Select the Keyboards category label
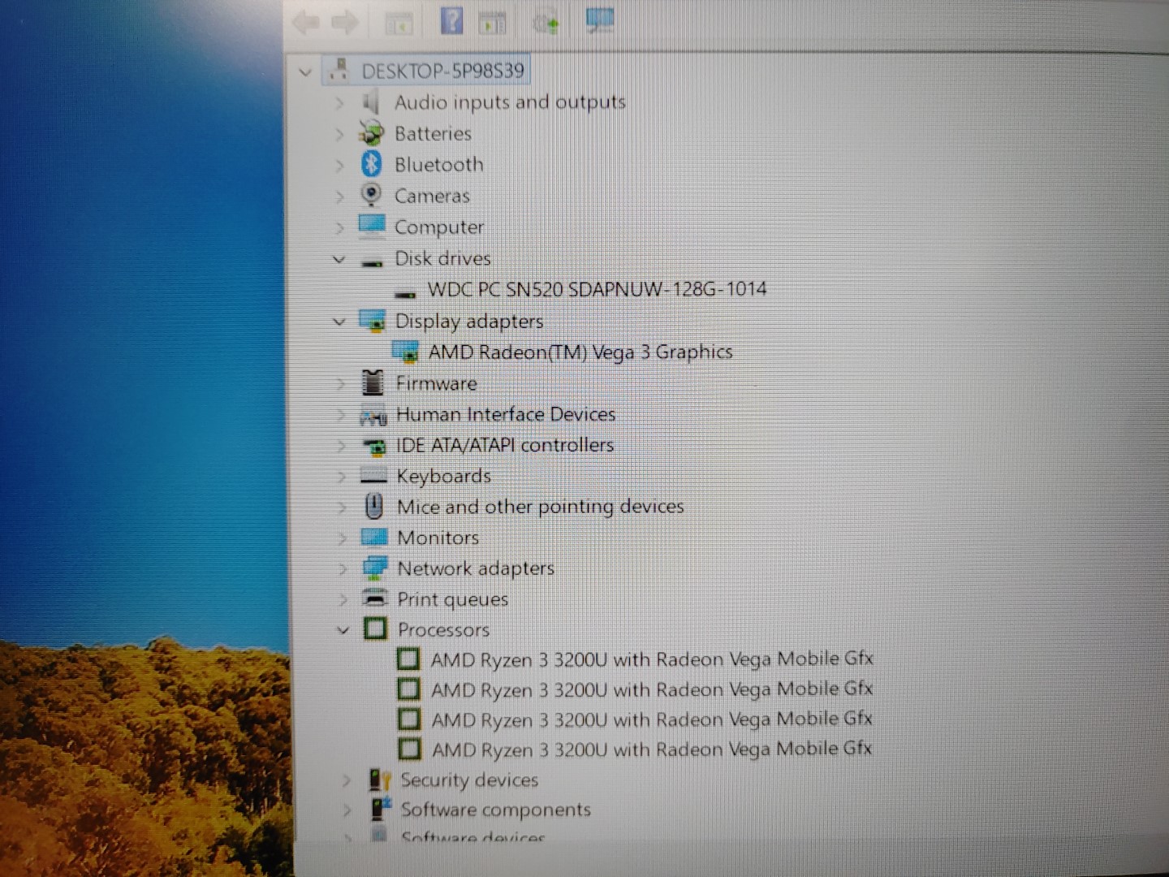The width and height of the screenshot is (1169, 877). pos(443,476)
